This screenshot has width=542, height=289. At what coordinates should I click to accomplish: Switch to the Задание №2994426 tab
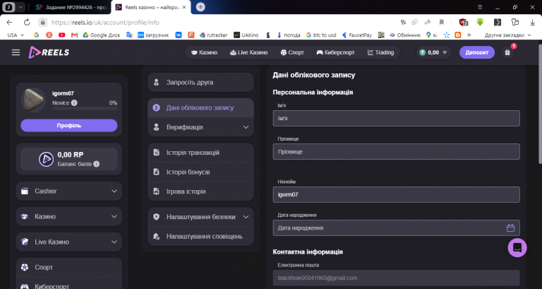(x=71, y=7)
